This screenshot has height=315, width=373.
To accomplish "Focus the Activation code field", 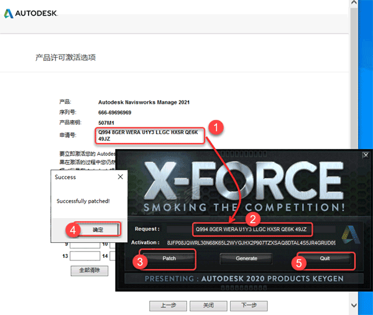I will point(251,243).
